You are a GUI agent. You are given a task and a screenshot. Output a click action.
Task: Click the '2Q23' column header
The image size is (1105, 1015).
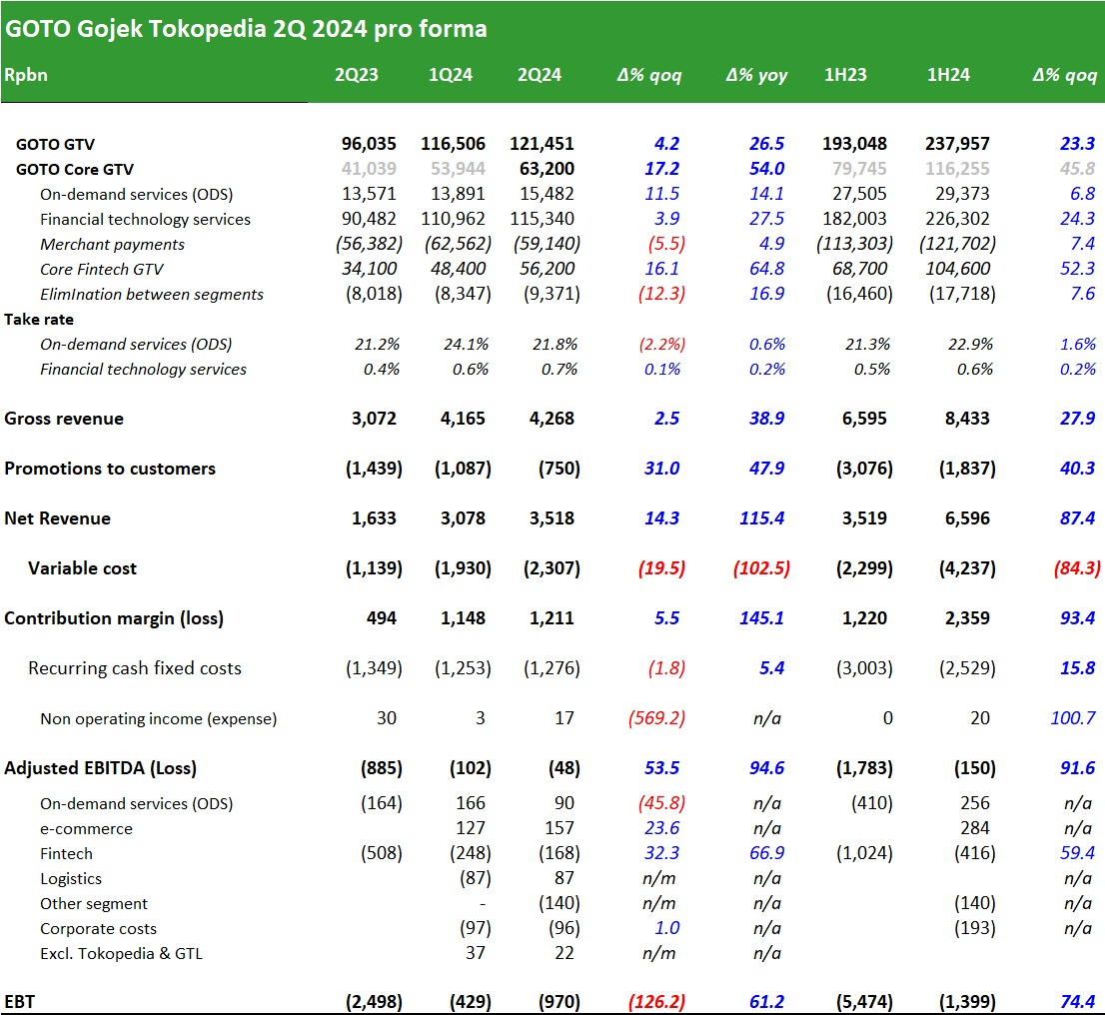[x=357, y=75]
